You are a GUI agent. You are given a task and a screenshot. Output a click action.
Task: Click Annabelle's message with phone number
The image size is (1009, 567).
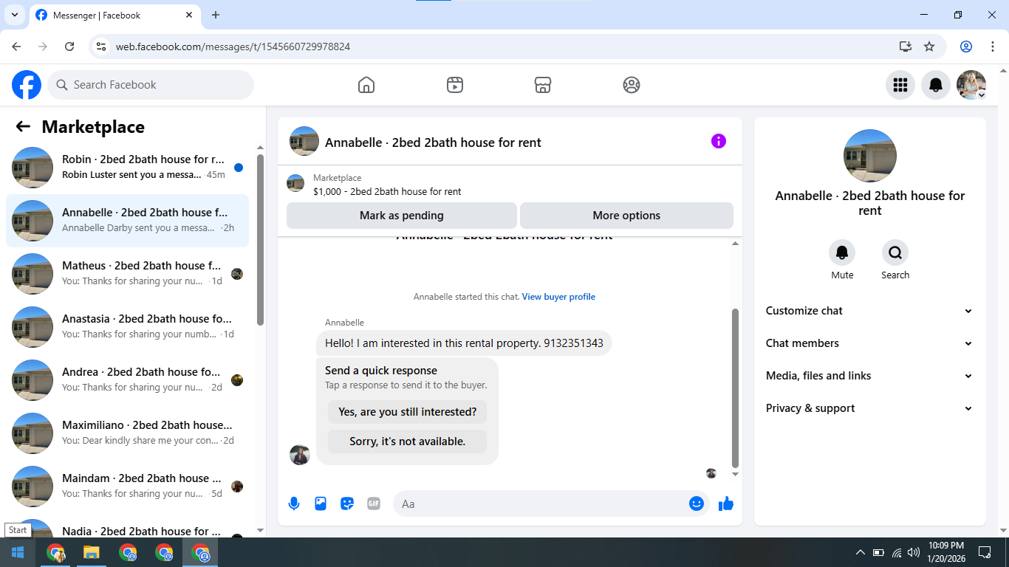[464, 343]
